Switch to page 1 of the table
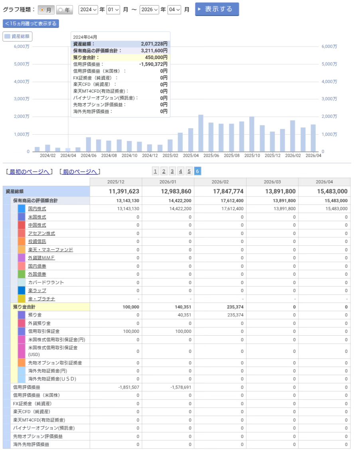Image resolution: width=354 pixels, height=450 pixels. coord(155,171)
